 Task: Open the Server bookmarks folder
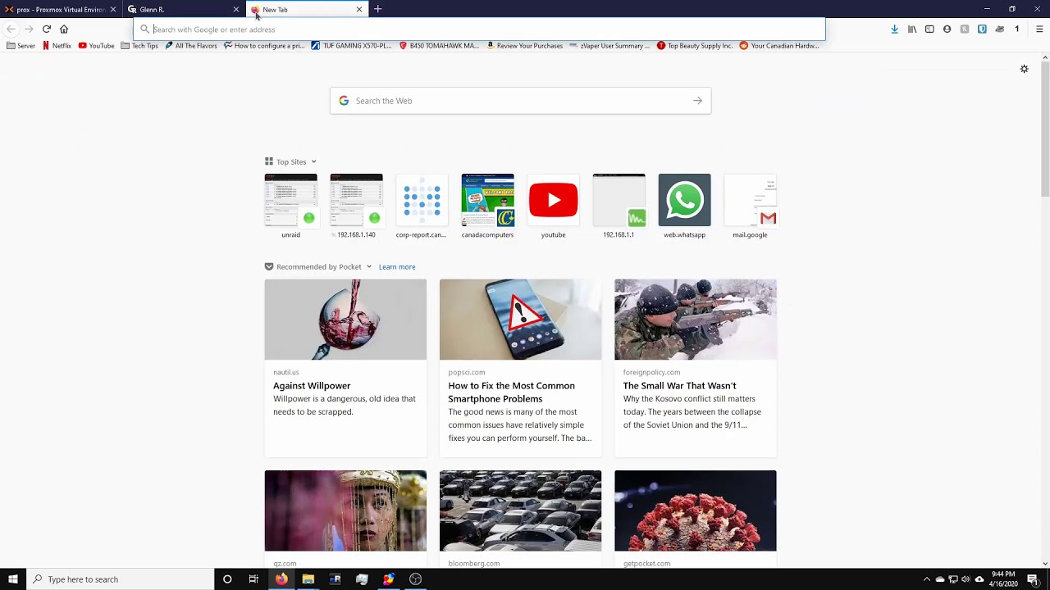[x=21, y=46]
